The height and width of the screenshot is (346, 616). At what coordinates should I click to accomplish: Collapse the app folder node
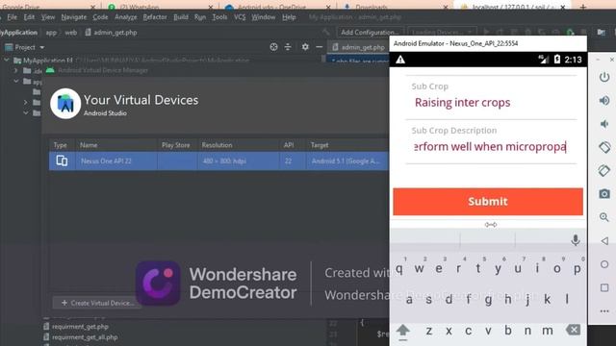pyautogui.click(x=16, y=81)
